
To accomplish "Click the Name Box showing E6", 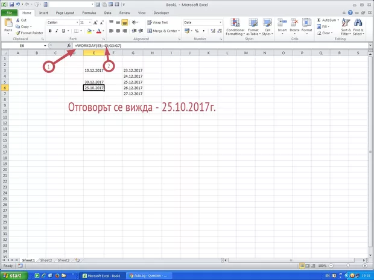I will pyautogui.click(x=22, y=46).
